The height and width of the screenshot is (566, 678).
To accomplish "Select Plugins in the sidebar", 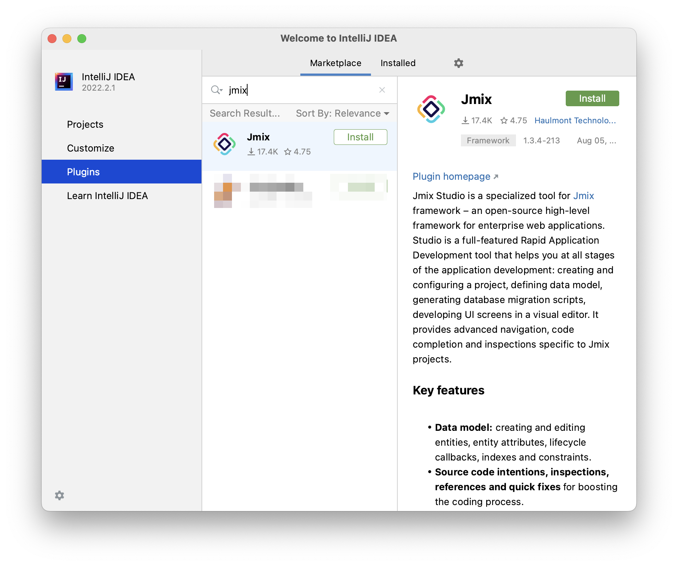I will (83, 172).
